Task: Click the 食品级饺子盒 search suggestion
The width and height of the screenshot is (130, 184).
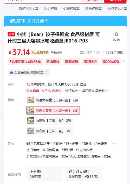Action: [x=29, y=8]
